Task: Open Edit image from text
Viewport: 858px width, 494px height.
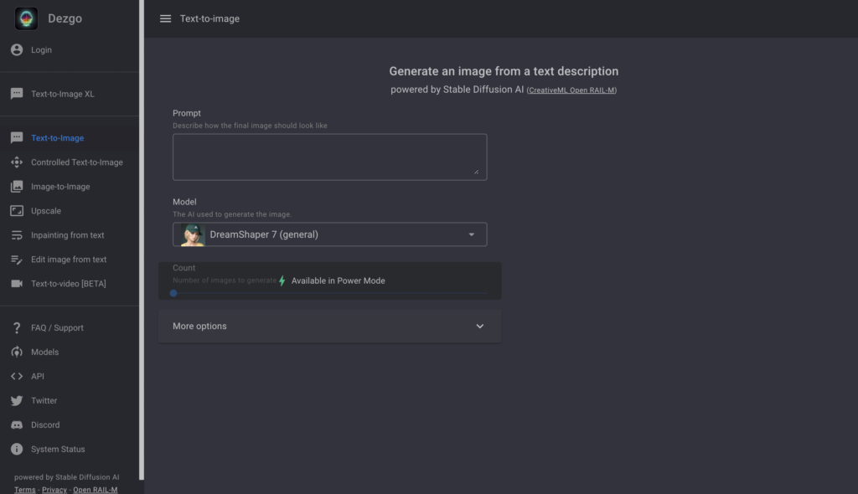Action: (70, 260)
